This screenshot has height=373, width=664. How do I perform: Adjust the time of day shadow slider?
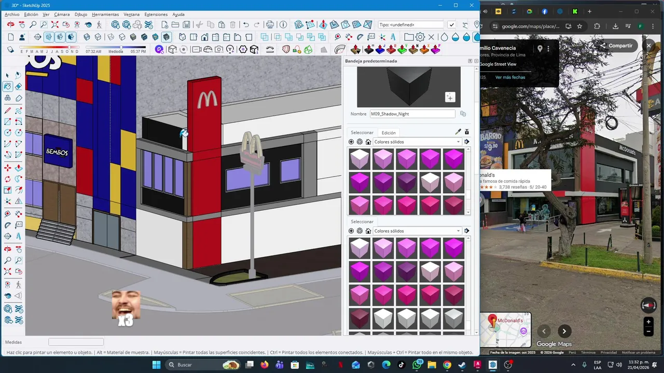pyautogui.click(x=116, y=47)
